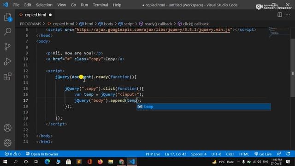Open the Accounts menu icon
Image resolution: width=295 pixels, height=166 pixels.
7,128
